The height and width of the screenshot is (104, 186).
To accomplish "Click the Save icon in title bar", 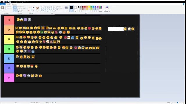I will coord(4,2).
